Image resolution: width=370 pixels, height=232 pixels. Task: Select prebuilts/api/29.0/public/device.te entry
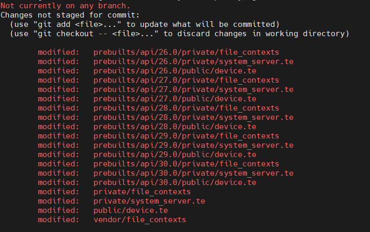[175, 154]
